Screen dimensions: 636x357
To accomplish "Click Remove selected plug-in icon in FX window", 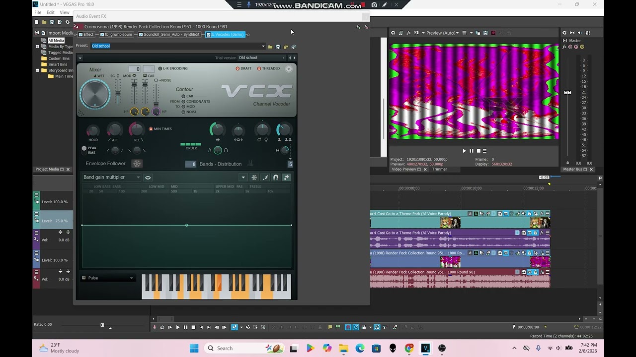I will [x=366, y=27].
